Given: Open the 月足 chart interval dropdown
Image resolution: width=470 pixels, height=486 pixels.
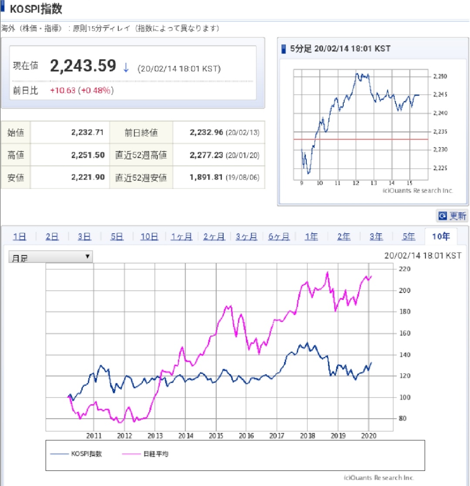Looking at the screenshot, I should pyautogui.click(x=51, y=257).
